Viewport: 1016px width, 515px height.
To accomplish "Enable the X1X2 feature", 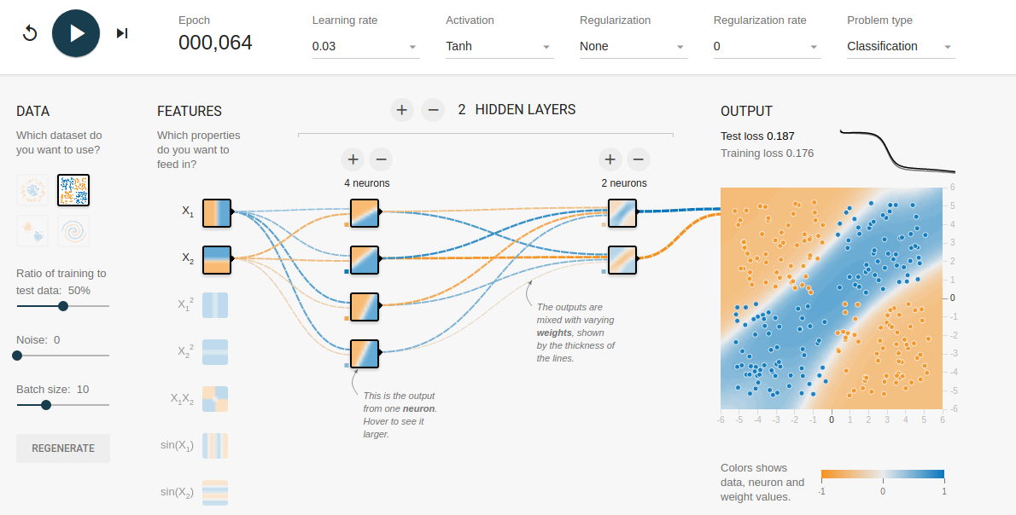I will (x=215, y=398).
